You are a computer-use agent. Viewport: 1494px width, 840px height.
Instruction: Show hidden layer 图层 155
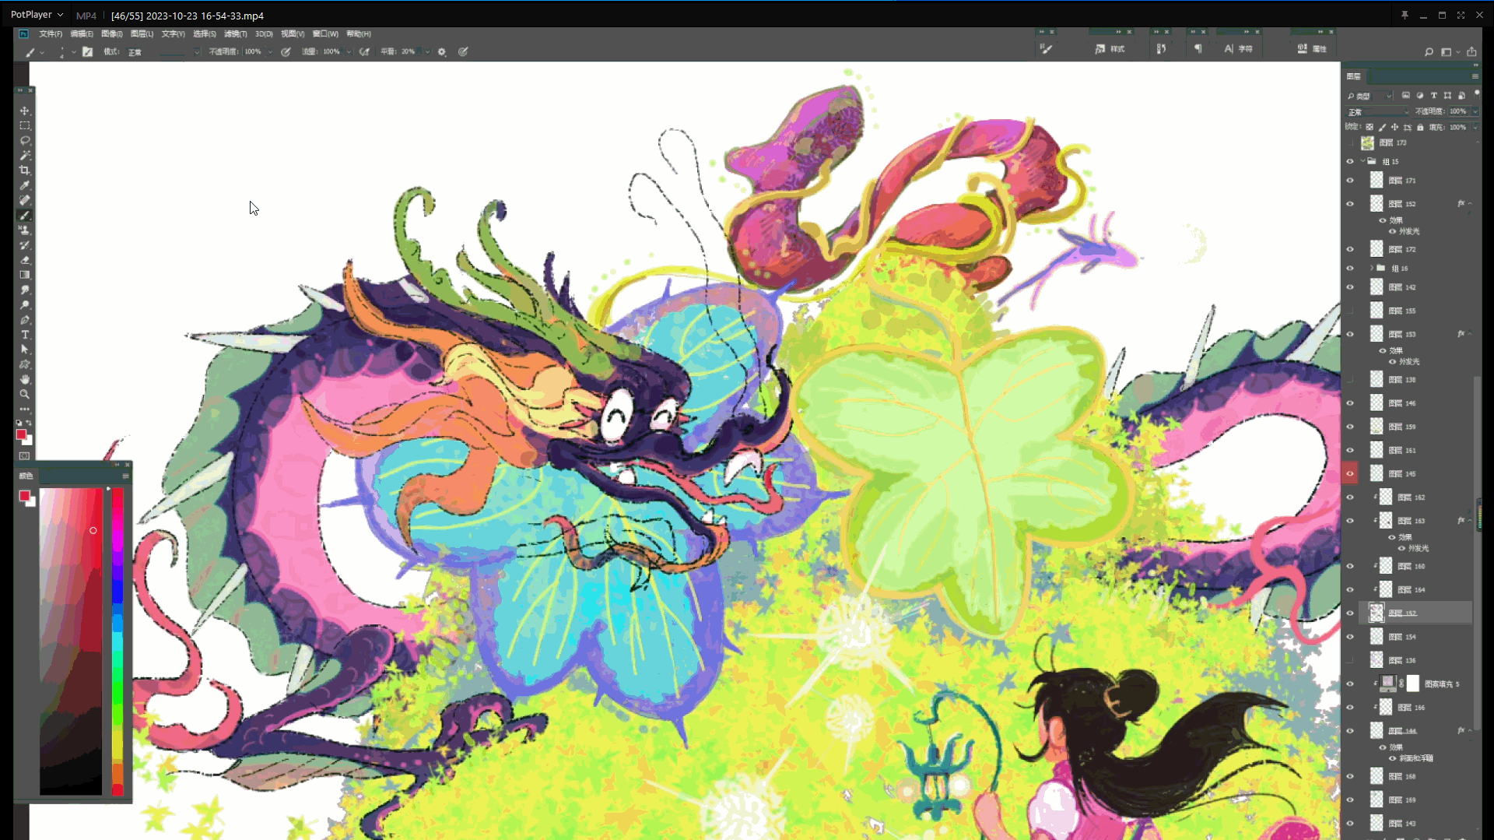(1350, 311)
